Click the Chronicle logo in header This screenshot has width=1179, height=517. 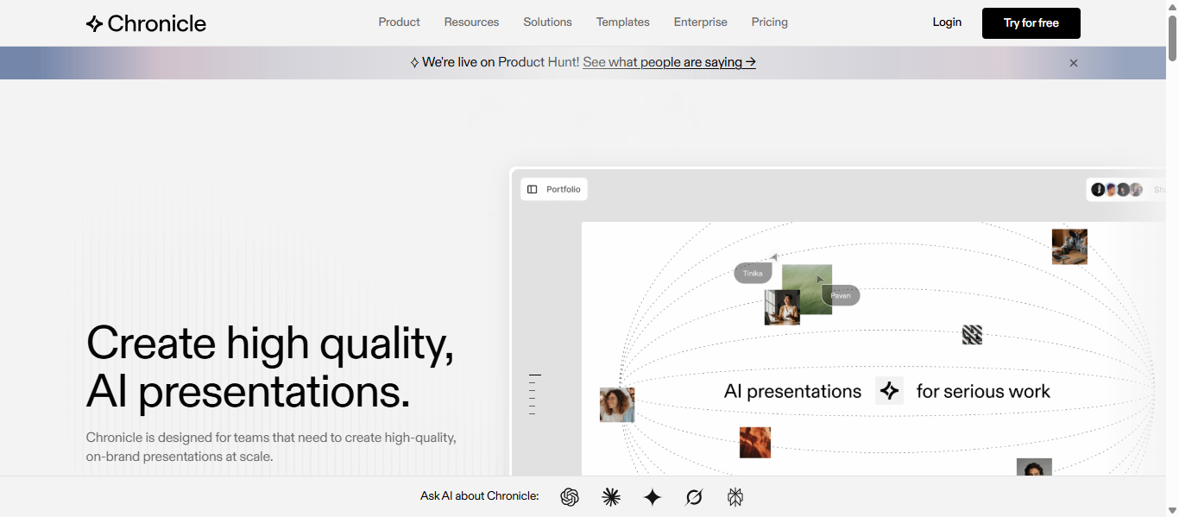click(146, 23)
